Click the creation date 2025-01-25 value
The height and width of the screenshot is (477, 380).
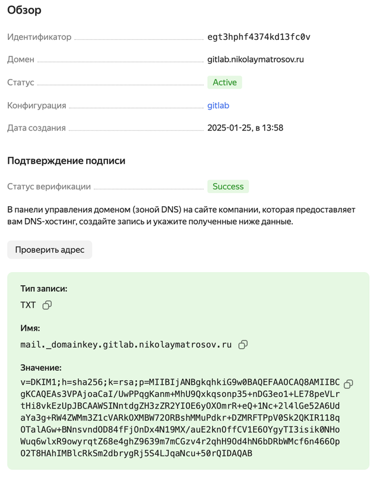[x=245, y=128]
